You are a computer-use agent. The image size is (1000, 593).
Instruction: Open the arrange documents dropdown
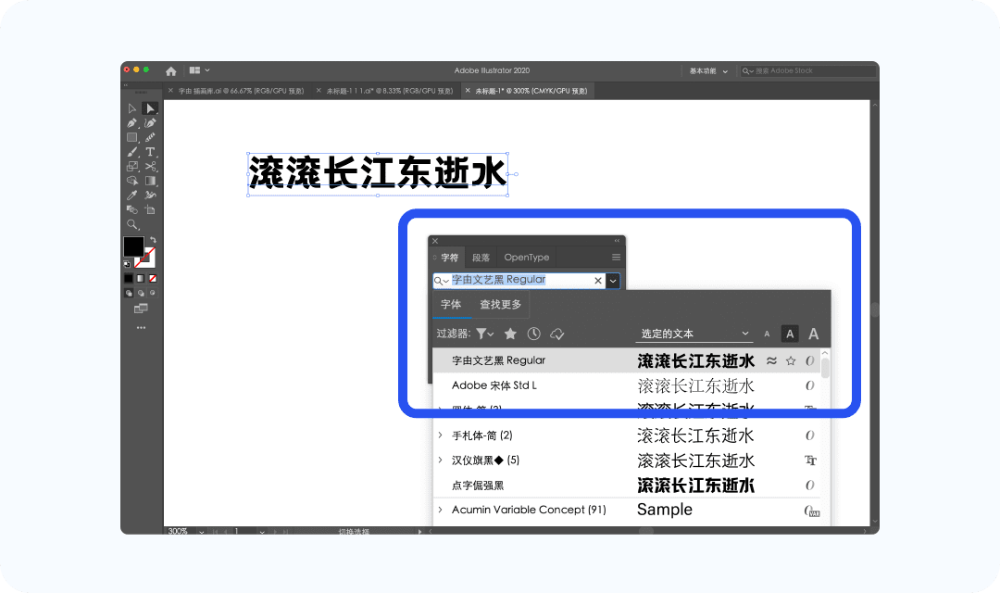(199, 70)
